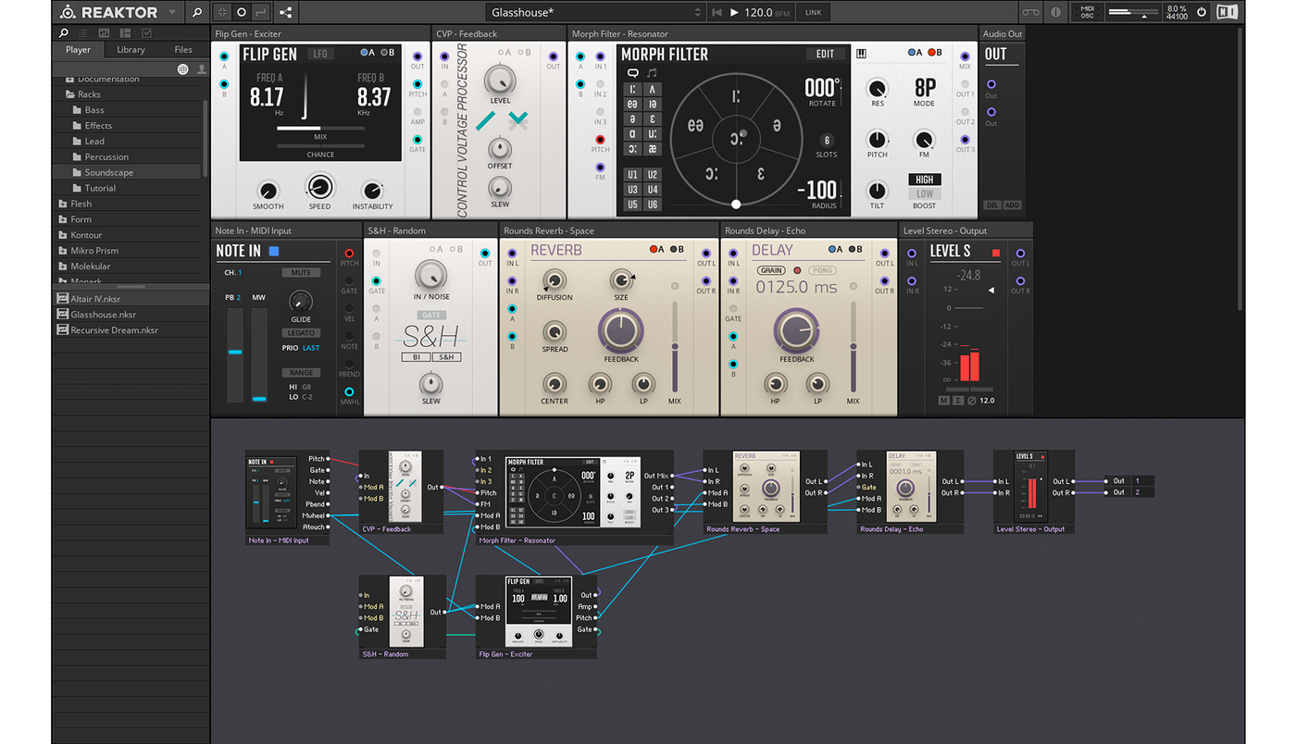Click DEL on the Audio Out module

click(992, 205)
